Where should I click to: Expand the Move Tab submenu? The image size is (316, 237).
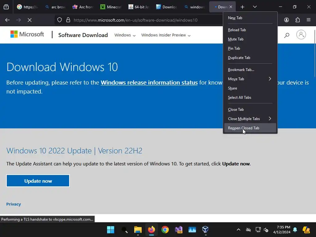pos(250,79)
